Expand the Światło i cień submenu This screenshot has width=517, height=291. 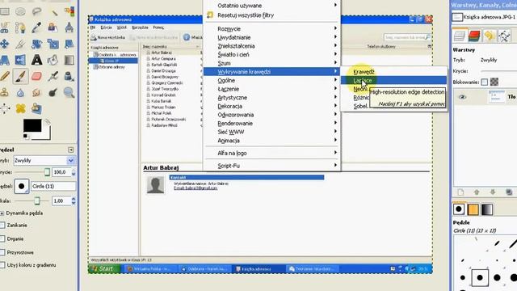click(271, 54)
